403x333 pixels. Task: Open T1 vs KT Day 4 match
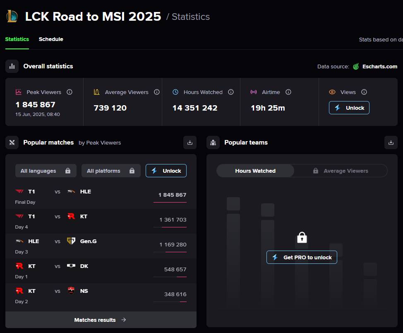click(x=101, y=221)
